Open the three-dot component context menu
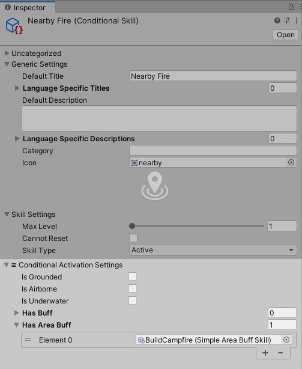This screenshot has width=302, height=369. pyautogui.click(x=297, y=20)
